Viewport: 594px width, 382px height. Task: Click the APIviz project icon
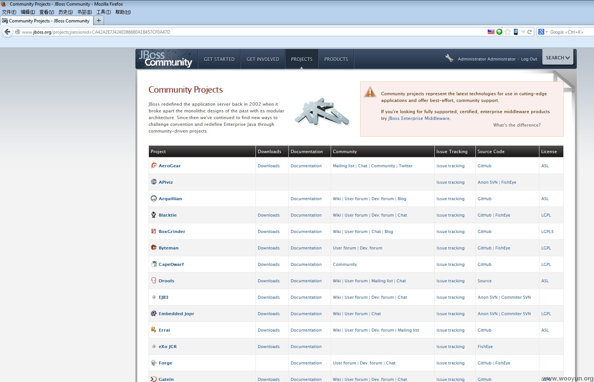(x=154, y=182)
